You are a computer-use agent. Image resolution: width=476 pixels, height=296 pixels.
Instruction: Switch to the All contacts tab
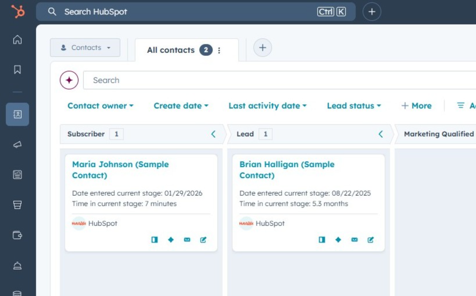tap(171, 50)
